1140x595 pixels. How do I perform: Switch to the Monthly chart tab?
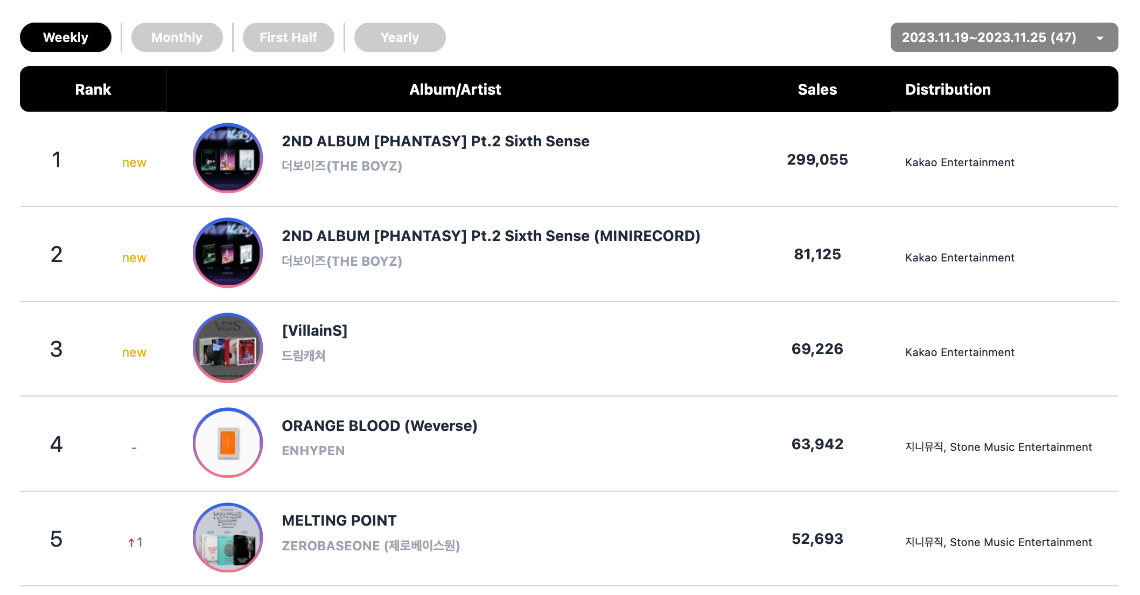pos(177,38)
